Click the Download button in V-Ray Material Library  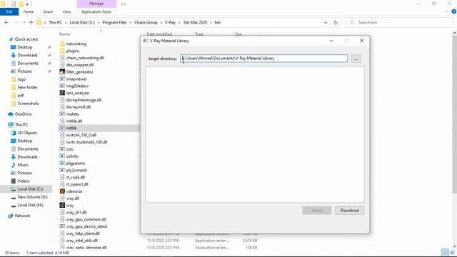pos(349,210)
